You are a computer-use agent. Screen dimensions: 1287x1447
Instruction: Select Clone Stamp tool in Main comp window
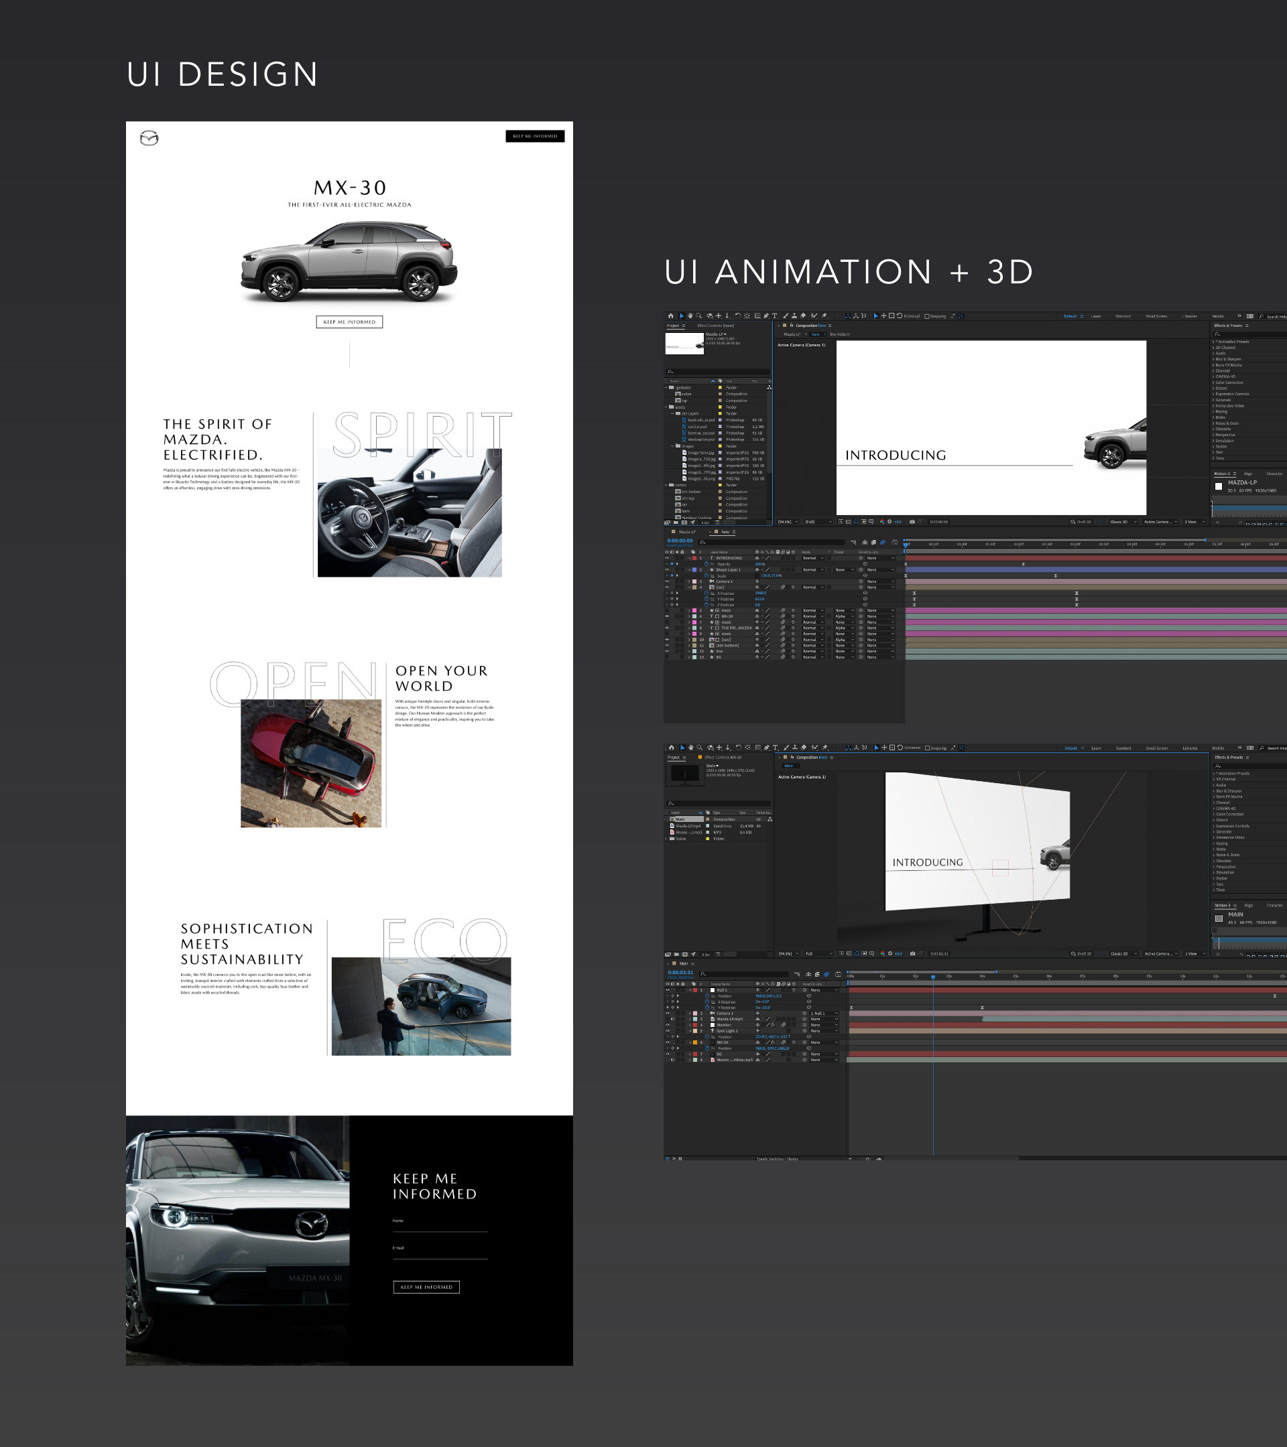(795, 748)
